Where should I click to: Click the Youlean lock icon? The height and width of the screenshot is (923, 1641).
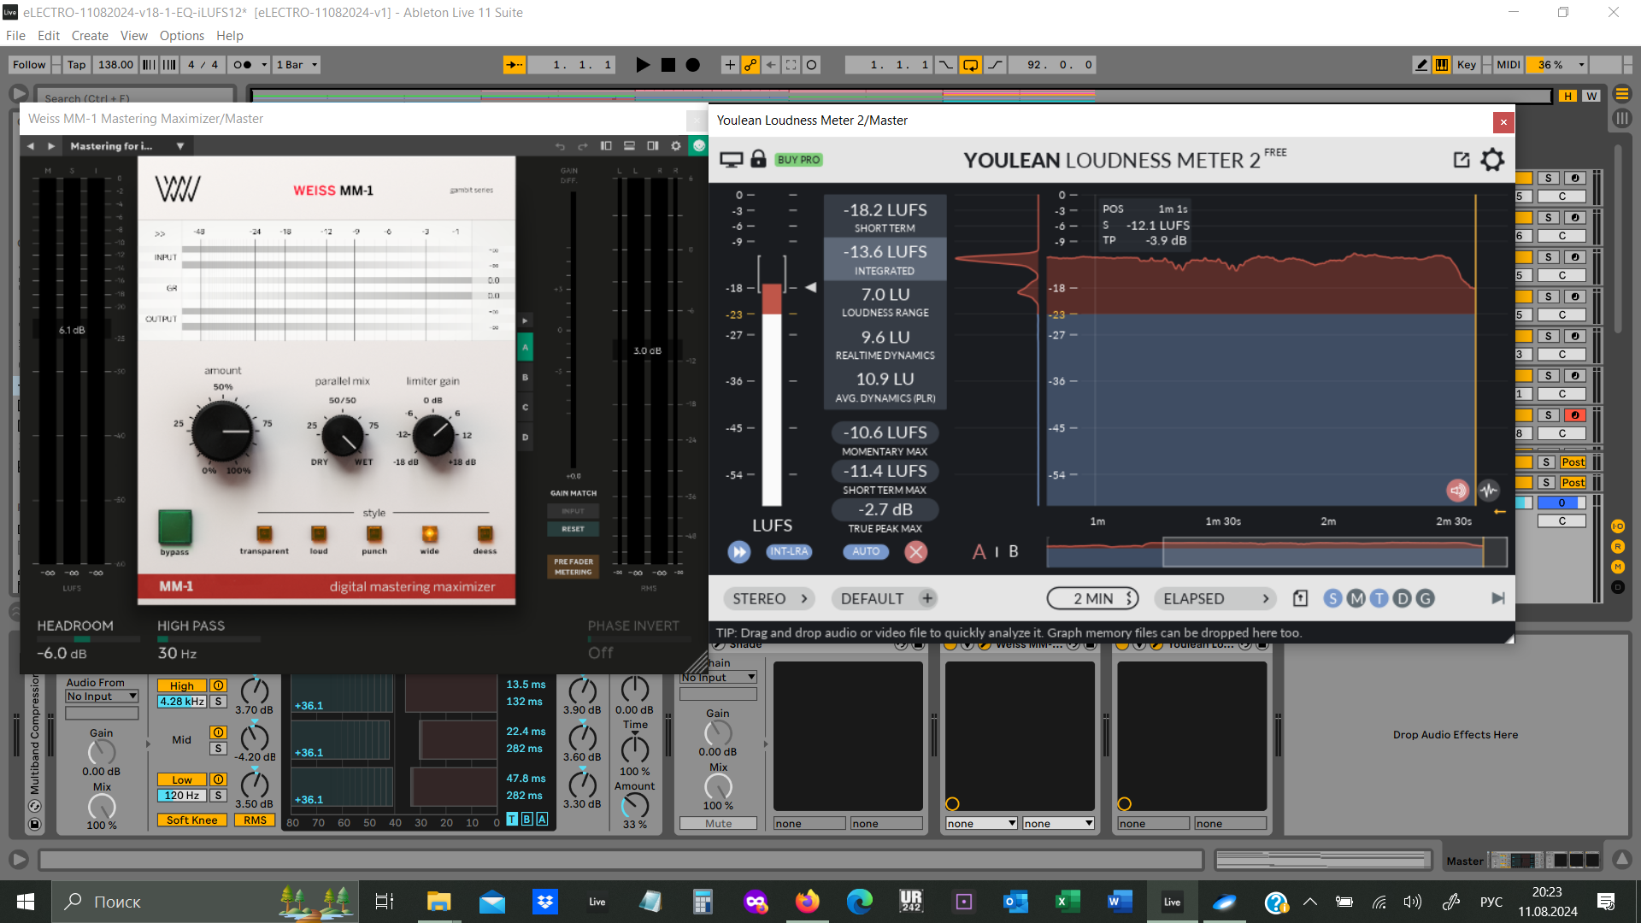(x=758, y=159)
